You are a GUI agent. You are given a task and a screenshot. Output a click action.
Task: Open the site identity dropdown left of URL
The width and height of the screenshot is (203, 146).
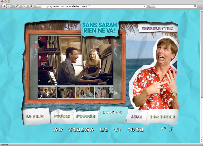click(x=39, y=6)
